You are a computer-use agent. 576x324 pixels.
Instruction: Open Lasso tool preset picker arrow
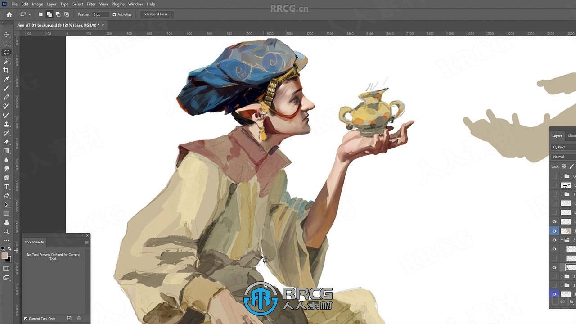(x=30, y=14)
